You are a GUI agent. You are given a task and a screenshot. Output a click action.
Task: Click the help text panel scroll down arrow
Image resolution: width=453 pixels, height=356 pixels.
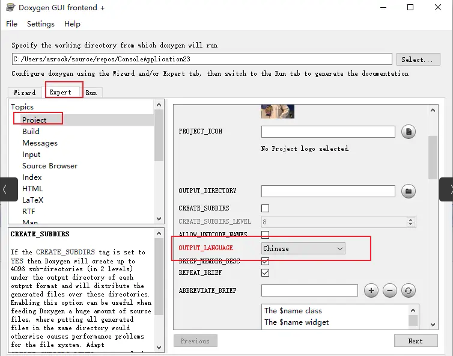[x=159, y=348]
